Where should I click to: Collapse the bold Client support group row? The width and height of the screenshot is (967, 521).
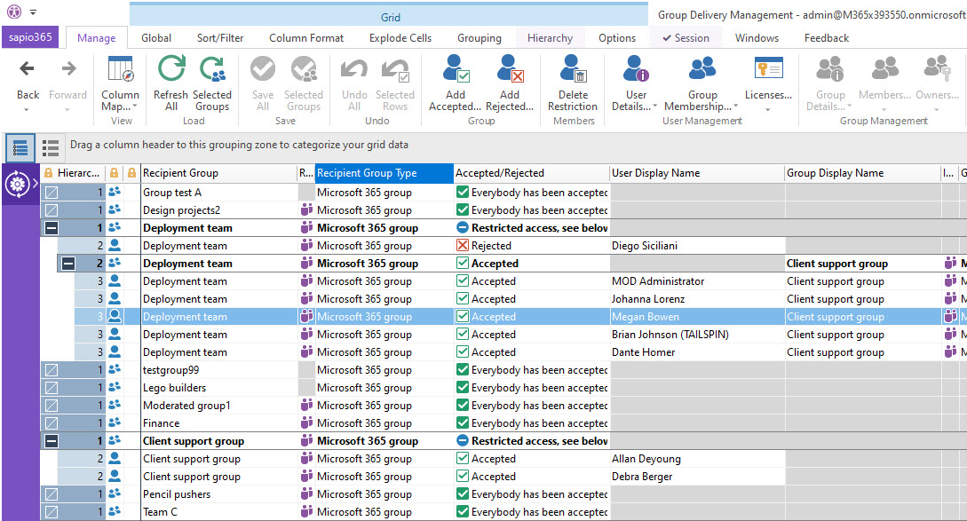[52, 441]
